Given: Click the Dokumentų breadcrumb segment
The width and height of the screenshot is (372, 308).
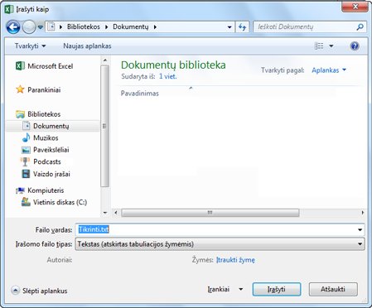Looking at the screenshot, I should pyautogui.click(x=131, y=26).
